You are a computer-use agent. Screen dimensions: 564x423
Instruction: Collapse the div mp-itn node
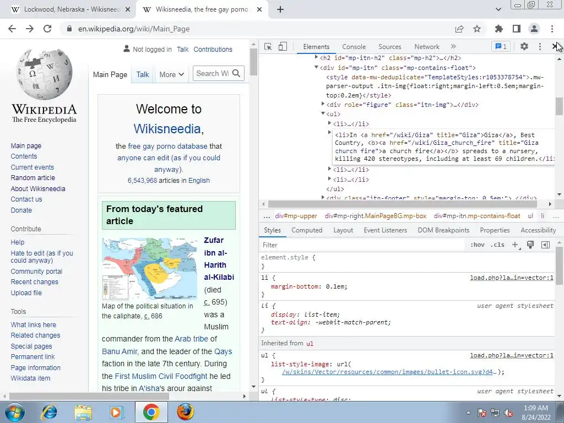coord(316,67)
